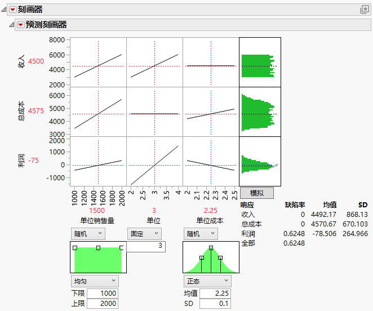The image size is (373, 311).
Task: Click 总成本 SD value 670.103
Action: point(355,224)
